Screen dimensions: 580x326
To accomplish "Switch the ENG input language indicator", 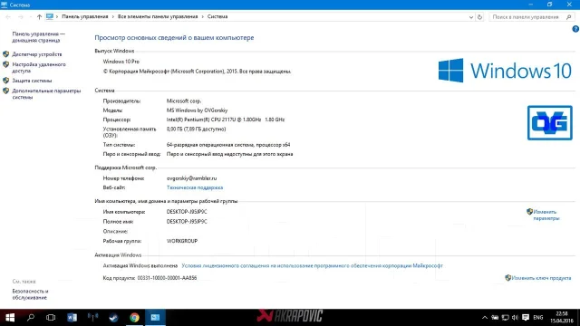I will 538,318.
